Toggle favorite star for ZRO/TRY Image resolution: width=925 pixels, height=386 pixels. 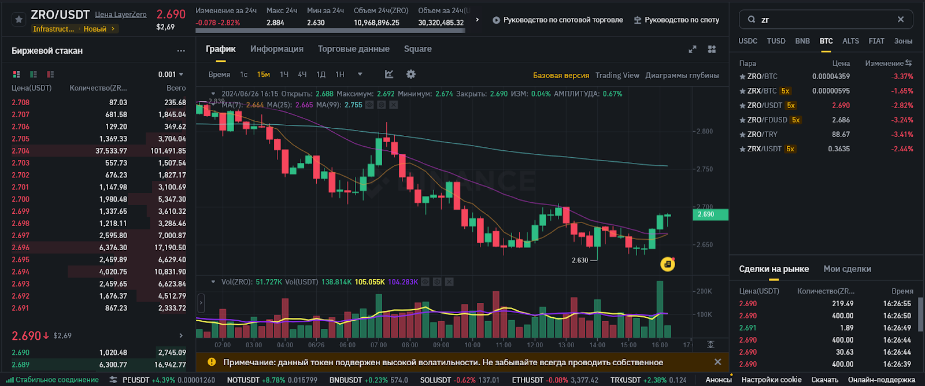pyautogui.click(x=742, y=134)
